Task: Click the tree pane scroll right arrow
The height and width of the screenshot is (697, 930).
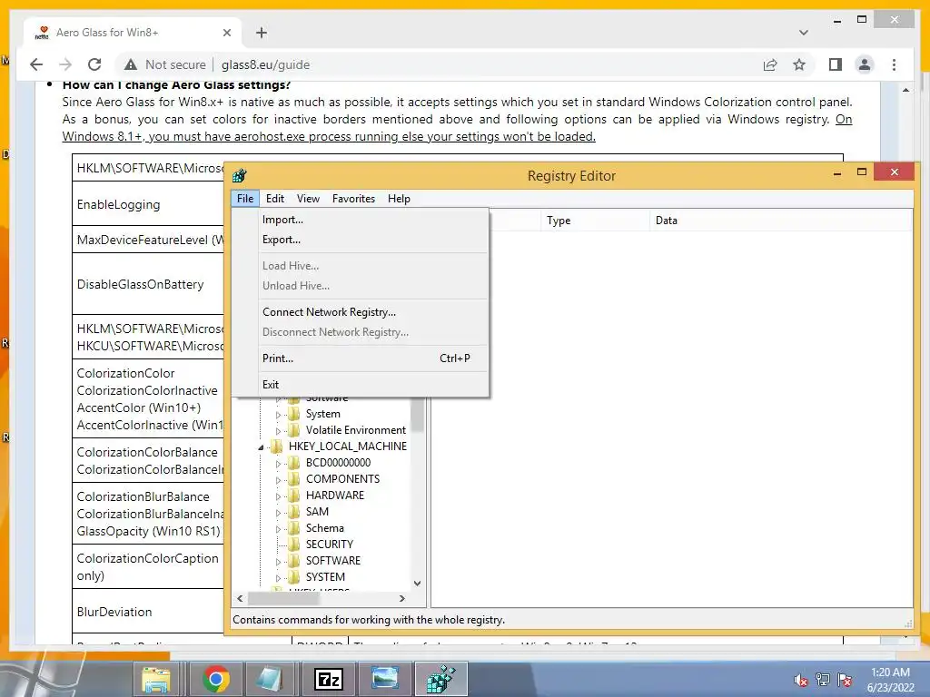Action: pyautogui.click(x=402, y=599)
